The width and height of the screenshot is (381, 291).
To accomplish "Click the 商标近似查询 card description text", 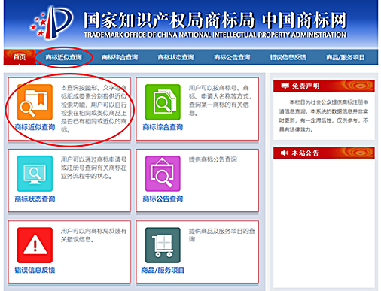I will [94, 108].
